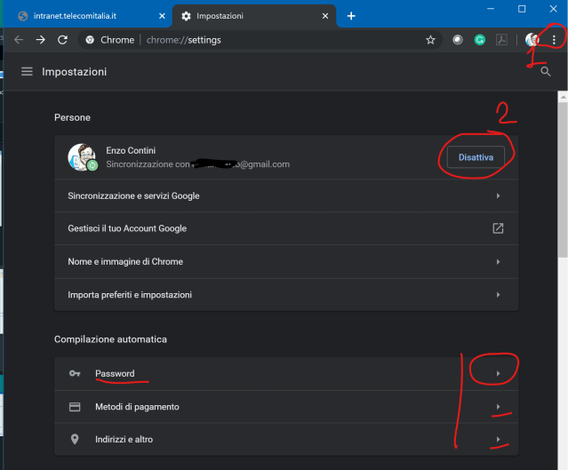Image resolution: width=568 pixels, height=470 pixels.
Task: Expand Indirizzi e altro arrow
Action: [x=498, y=440]
